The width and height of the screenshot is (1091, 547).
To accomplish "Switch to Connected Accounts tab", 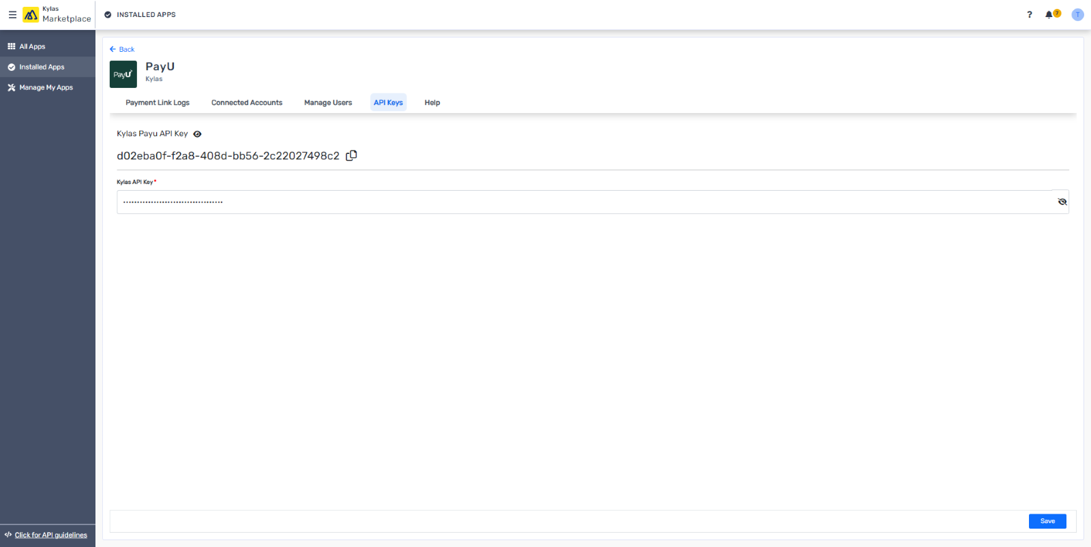I will [x=247, y=103].
